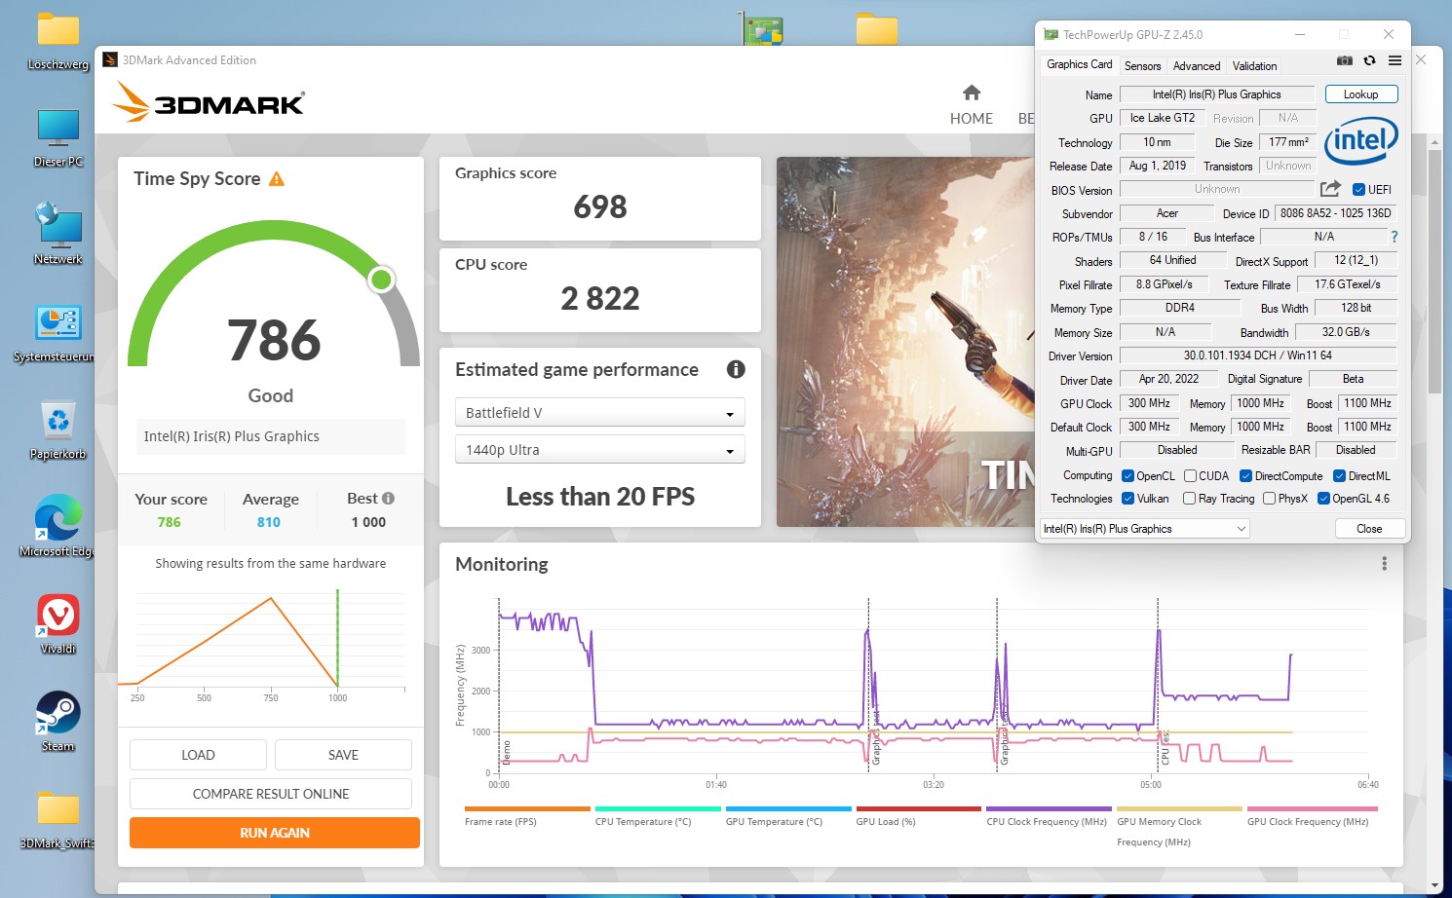Click Time Spy preview thumbnail image

904,342
